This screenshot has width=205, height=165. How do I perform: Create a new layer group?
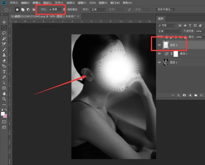click(196, 95)
